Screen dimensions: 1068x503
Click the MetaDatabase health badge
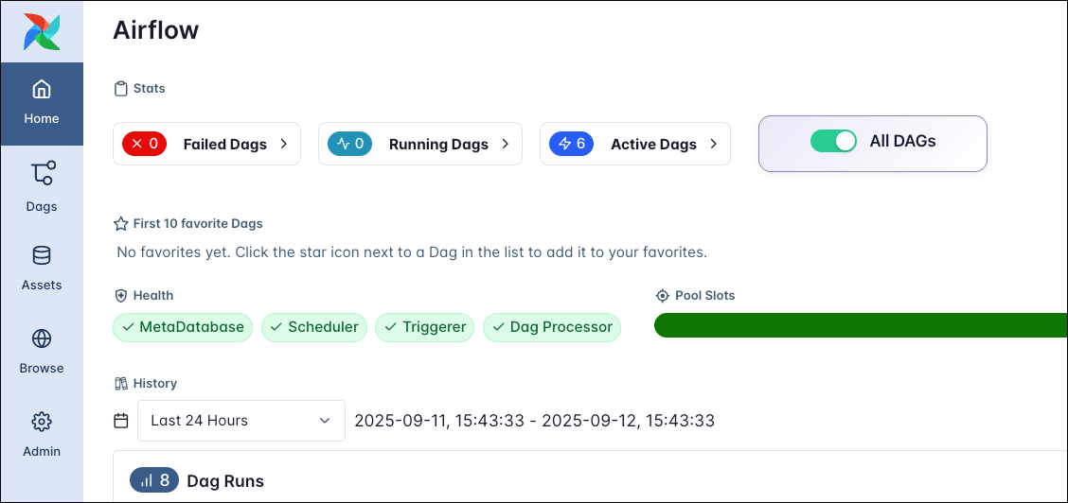(x=183, y=327)
